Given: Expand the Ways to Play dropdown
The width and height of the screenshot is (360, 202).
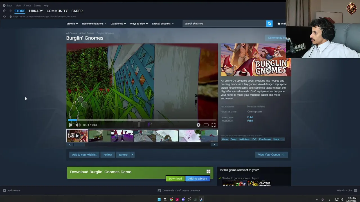Looking at the screenshot, I should point(139,24).
